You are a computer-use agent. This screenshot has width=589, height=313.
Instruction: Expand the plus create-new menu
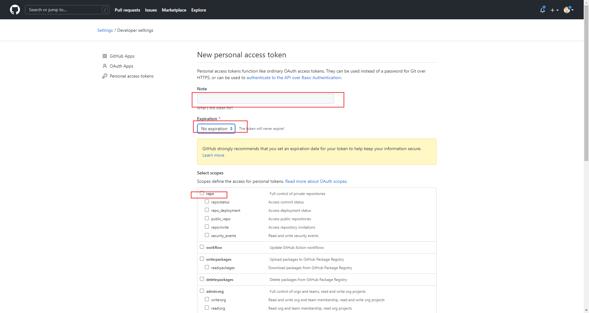pos(554,10)
